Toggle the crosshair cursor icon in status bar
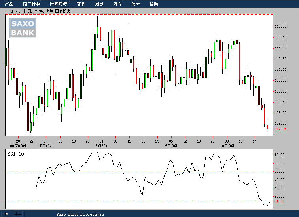Image resolution: width=299 pixels, height=217 pixels. coord(18,214)
